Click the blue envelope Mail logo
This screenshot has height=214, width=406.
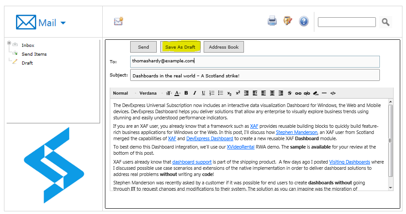point(26,22)
